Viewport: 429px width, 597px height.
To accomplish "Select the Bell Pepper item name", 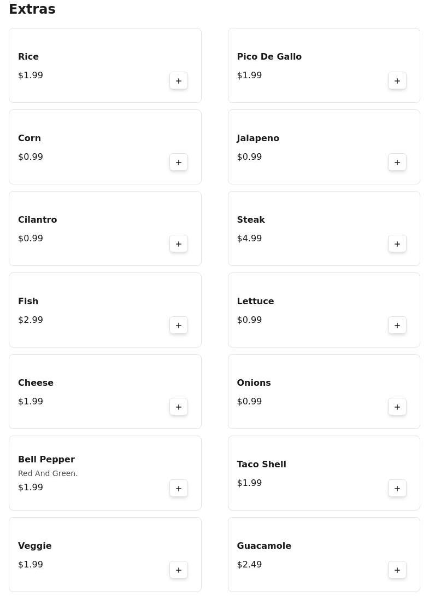I will pyautogui.click(x=46, y=460).
